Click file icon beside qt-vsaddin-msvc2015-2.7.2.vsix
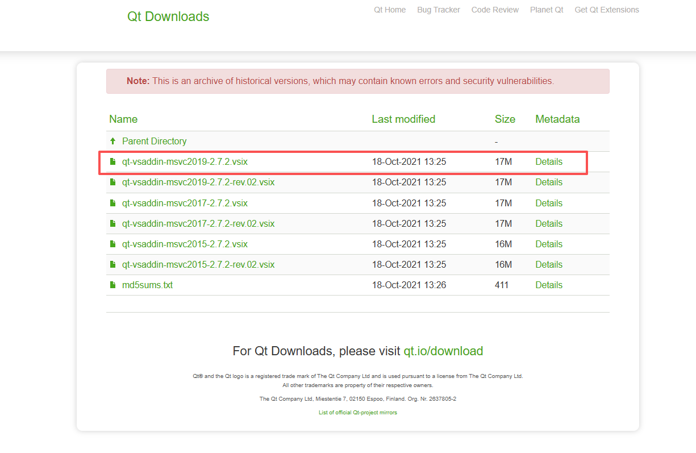Image resolution: width=696 pixels, height=453 pixels. click(112, 244)
